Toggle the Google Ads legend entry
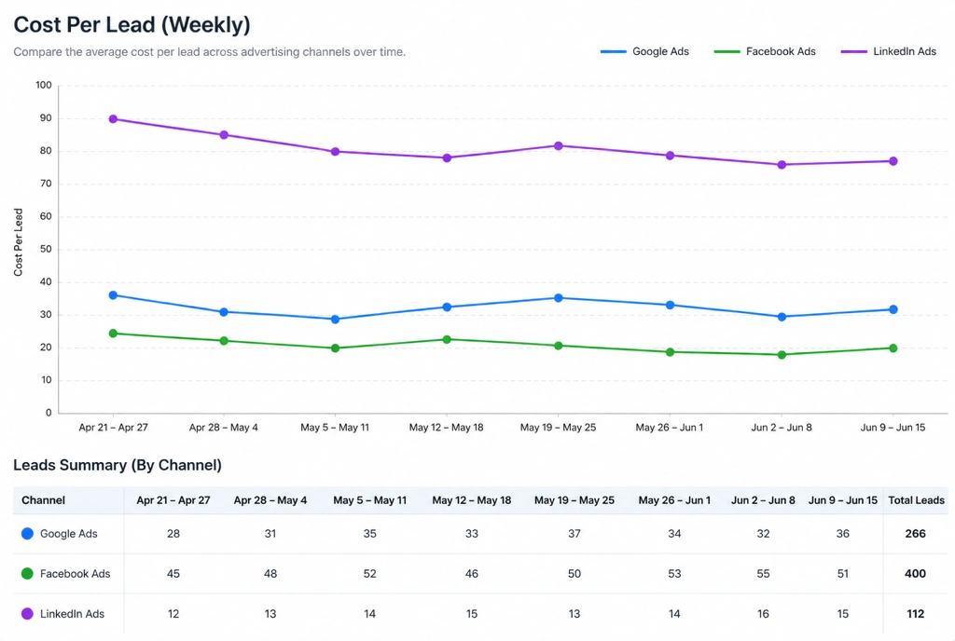This screenshot has height=641, width=955. click(x=644, y=51)
